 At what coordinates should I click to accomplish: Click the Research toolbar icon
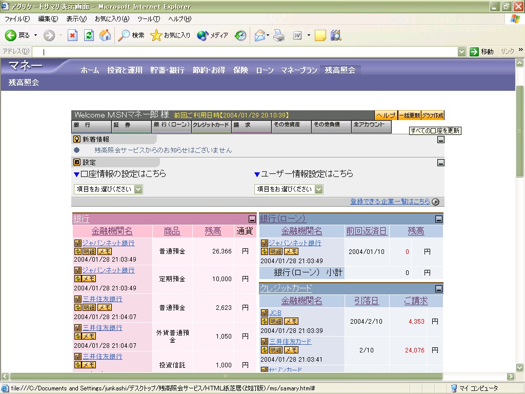(336, 35)
